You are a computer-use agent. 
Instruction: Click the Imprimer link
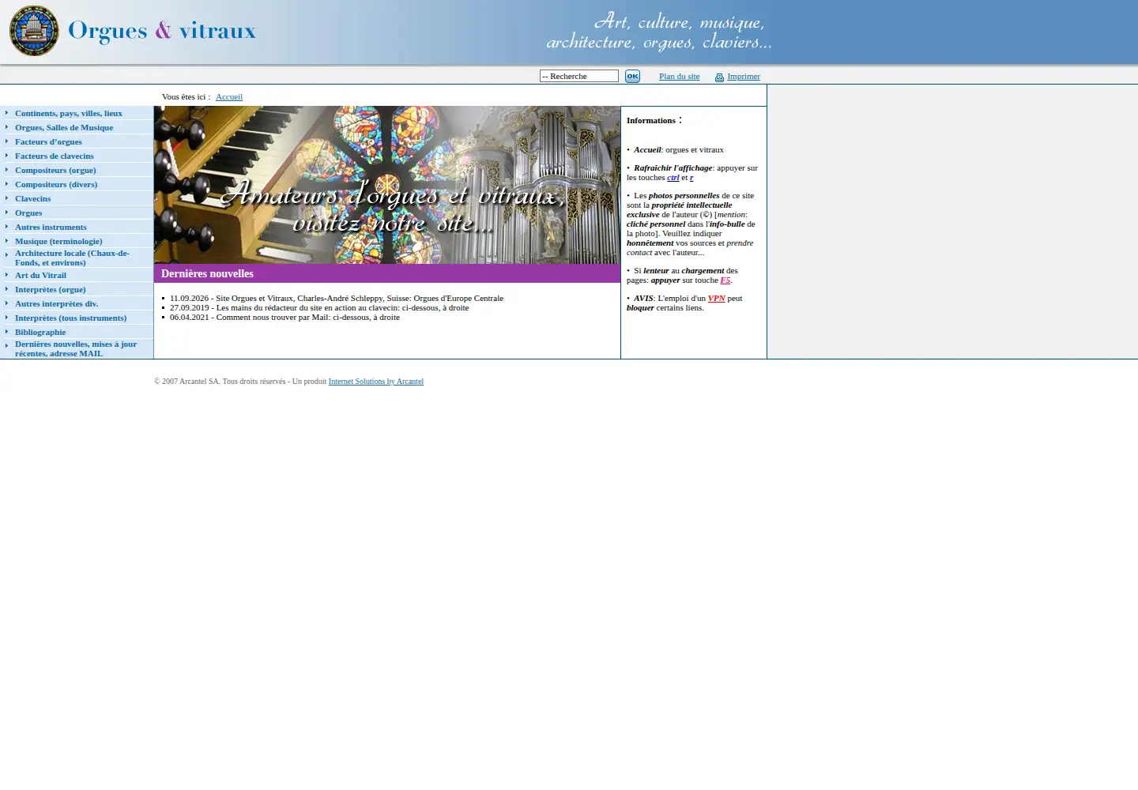coord(744,77)
